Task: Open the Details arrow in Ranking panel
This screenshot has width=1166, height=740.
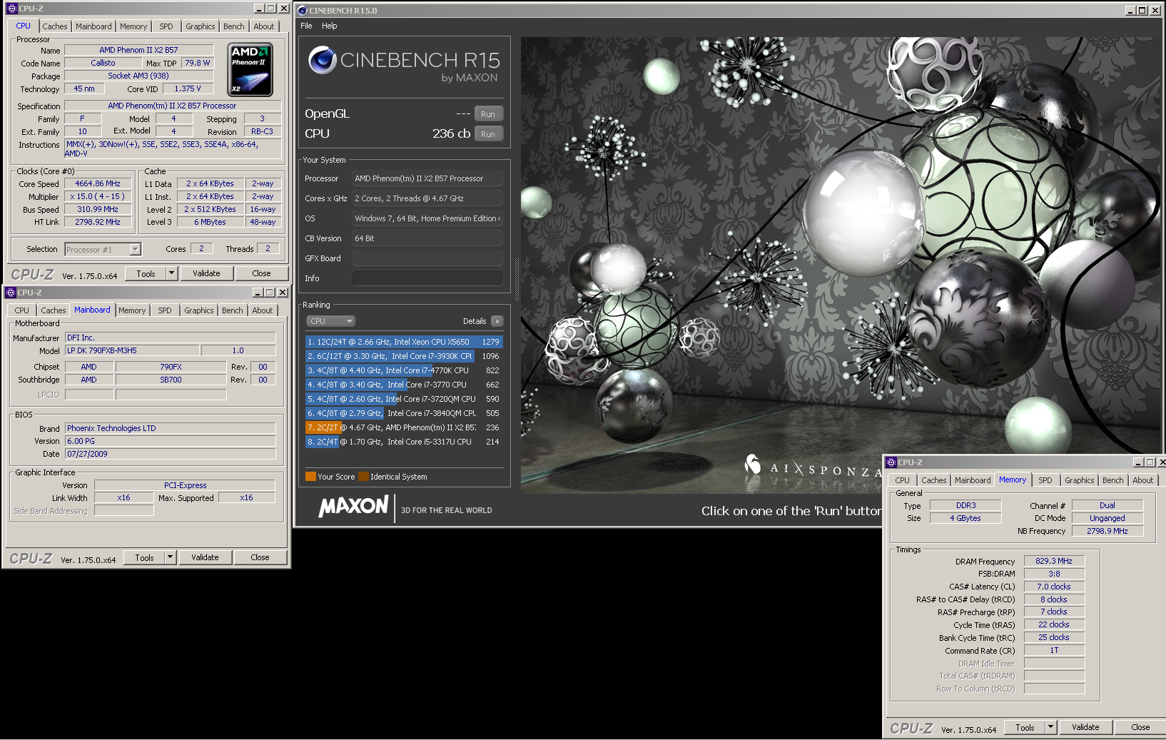Action: 497,321
